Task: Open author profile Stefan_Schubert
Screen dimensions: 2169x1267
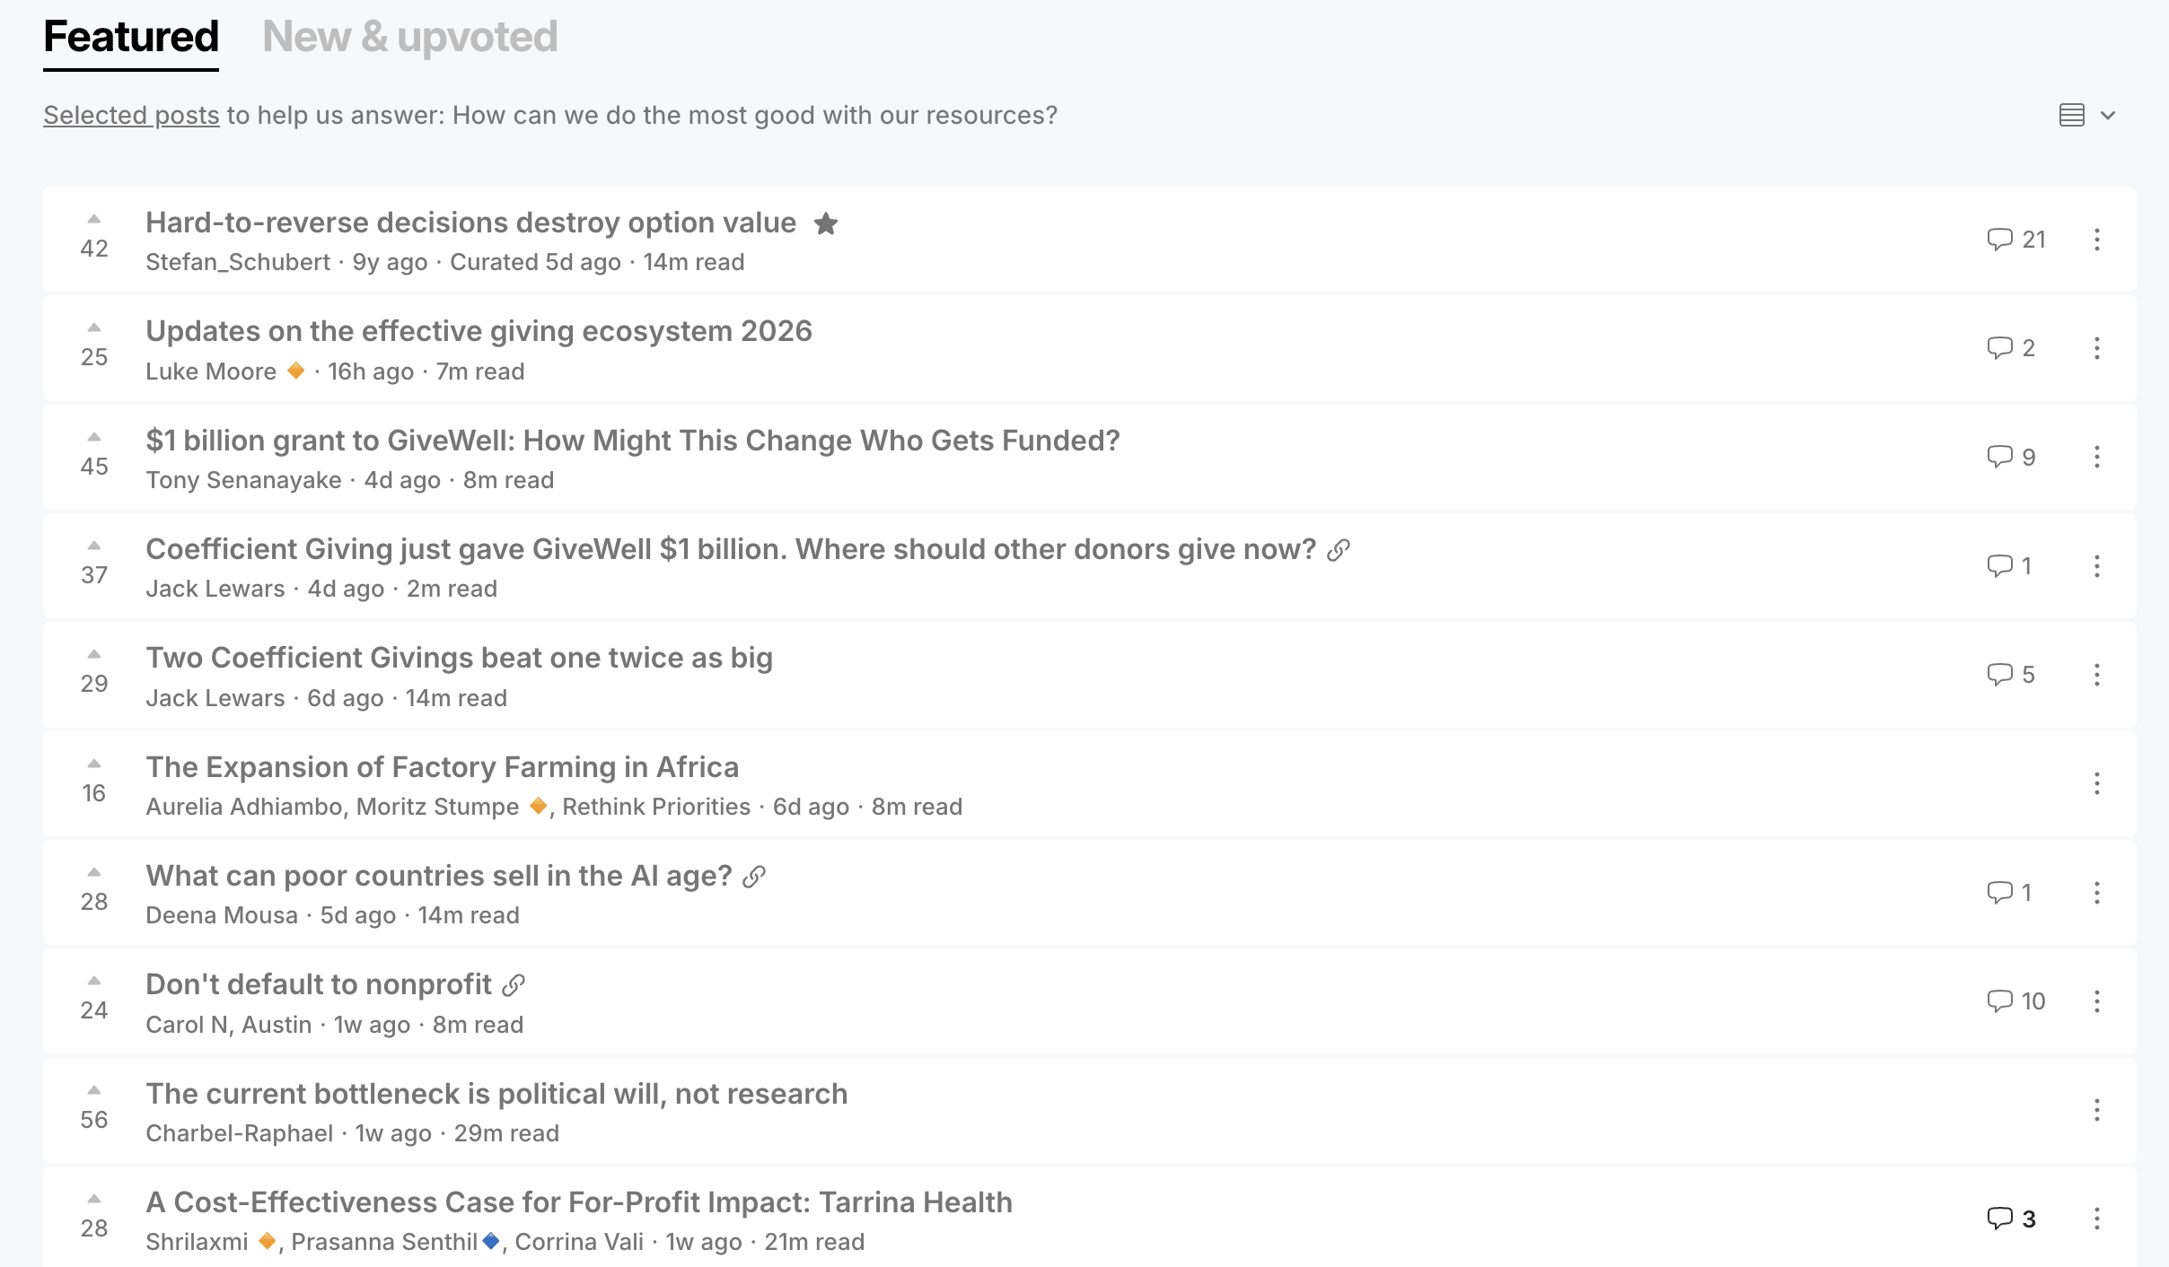Action: pos(238,262)
